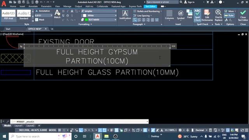
Task: Click the MODEL space status button
Action: click(53, 130)
